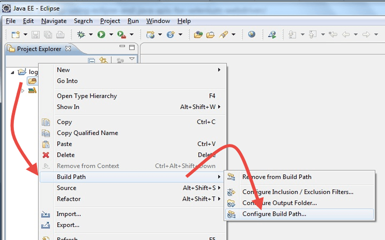Open the File menu
This screenshot has width=385, height=240.
pyautogui.click(x=11, y=21)
